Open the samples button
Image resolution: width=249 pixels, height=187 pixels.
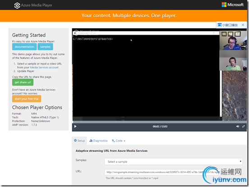click(x=45, y=47)
